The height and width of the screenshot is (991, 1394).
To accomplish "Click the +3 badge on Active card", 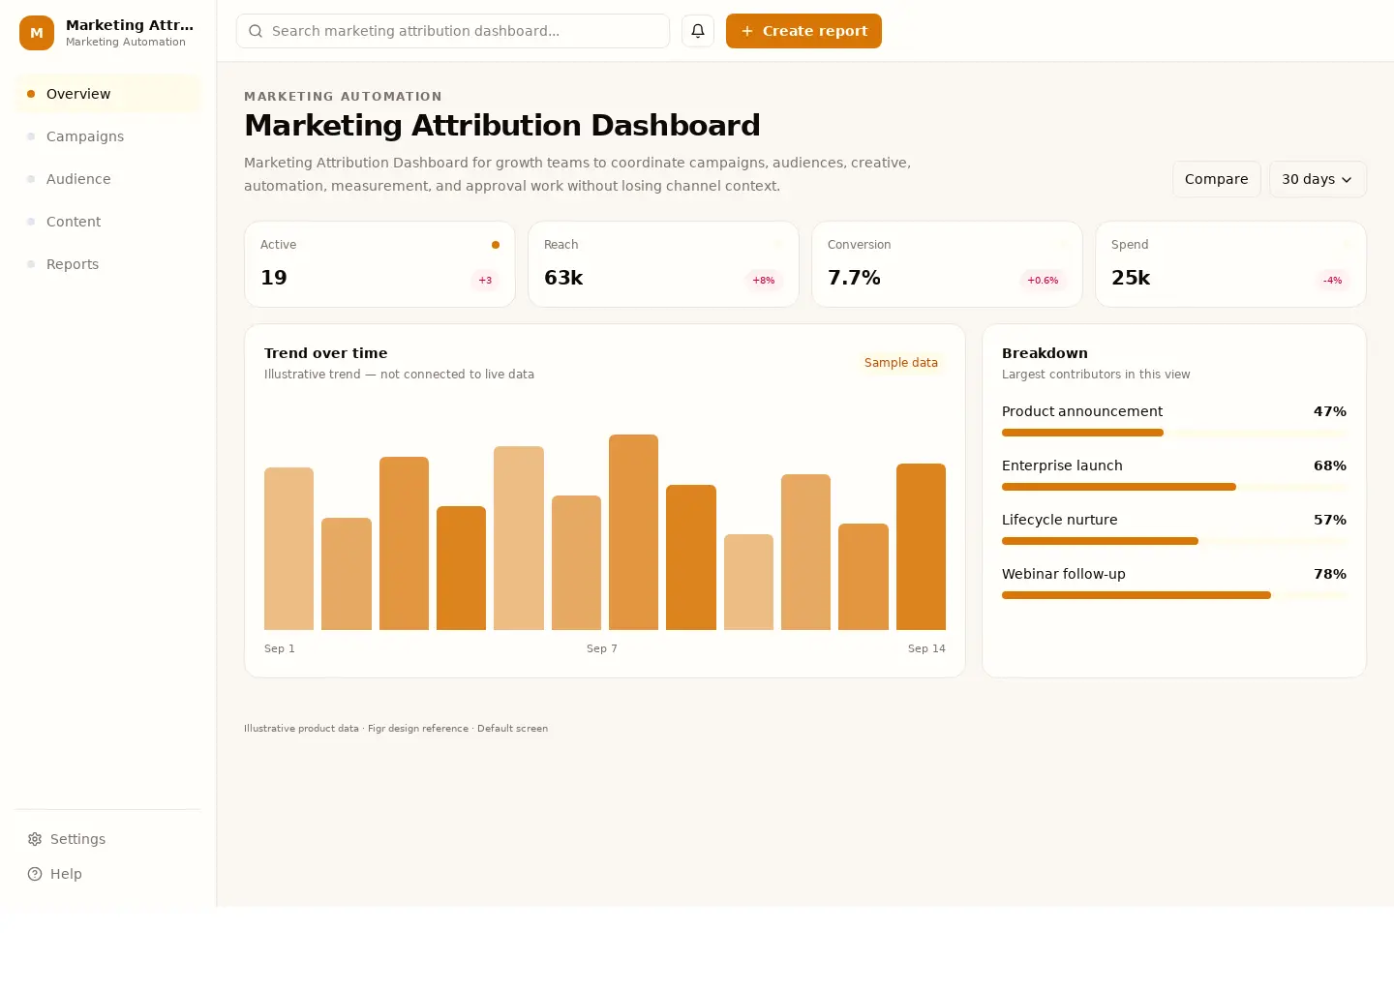I will point(485,281).
